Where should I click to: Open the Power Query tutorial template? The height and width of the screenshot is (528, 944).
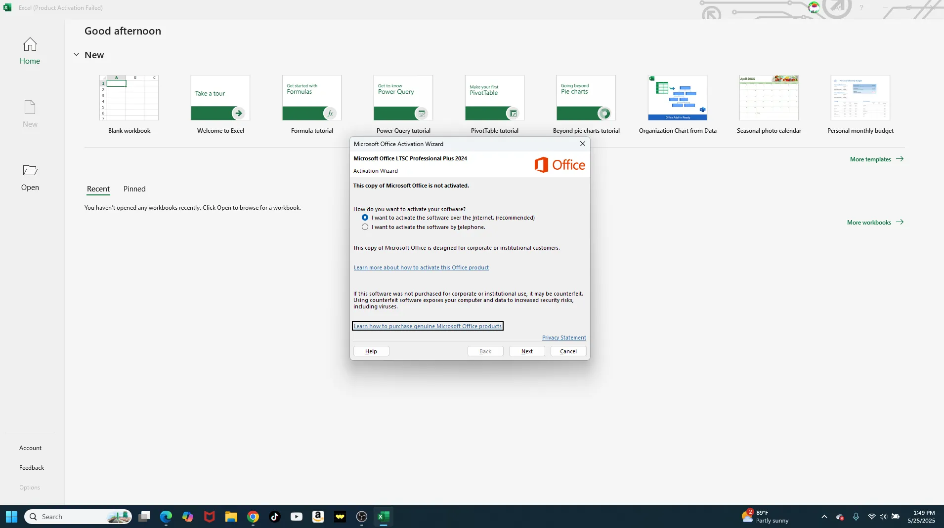pyautogui.click(x=403, y=105)
